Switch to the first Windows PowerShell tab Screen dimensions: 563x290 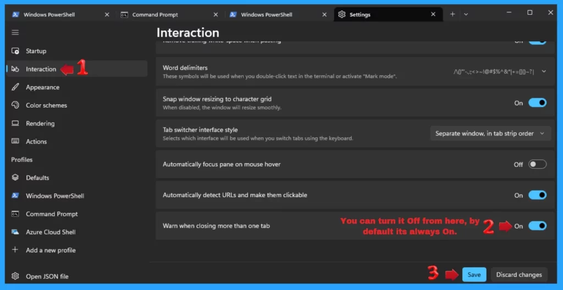click(60, 15)
